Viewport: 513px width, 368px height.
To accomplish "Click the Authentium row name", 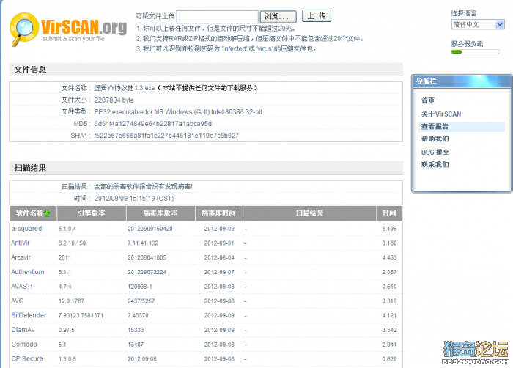I will click(28, 272).
